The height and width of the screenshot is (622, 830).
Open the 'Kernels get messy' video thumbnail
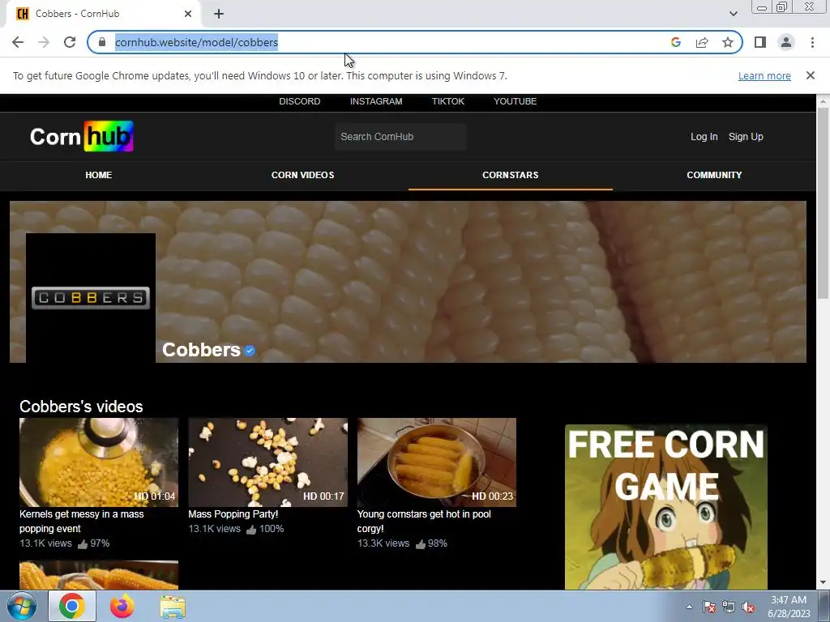[99, 462]
